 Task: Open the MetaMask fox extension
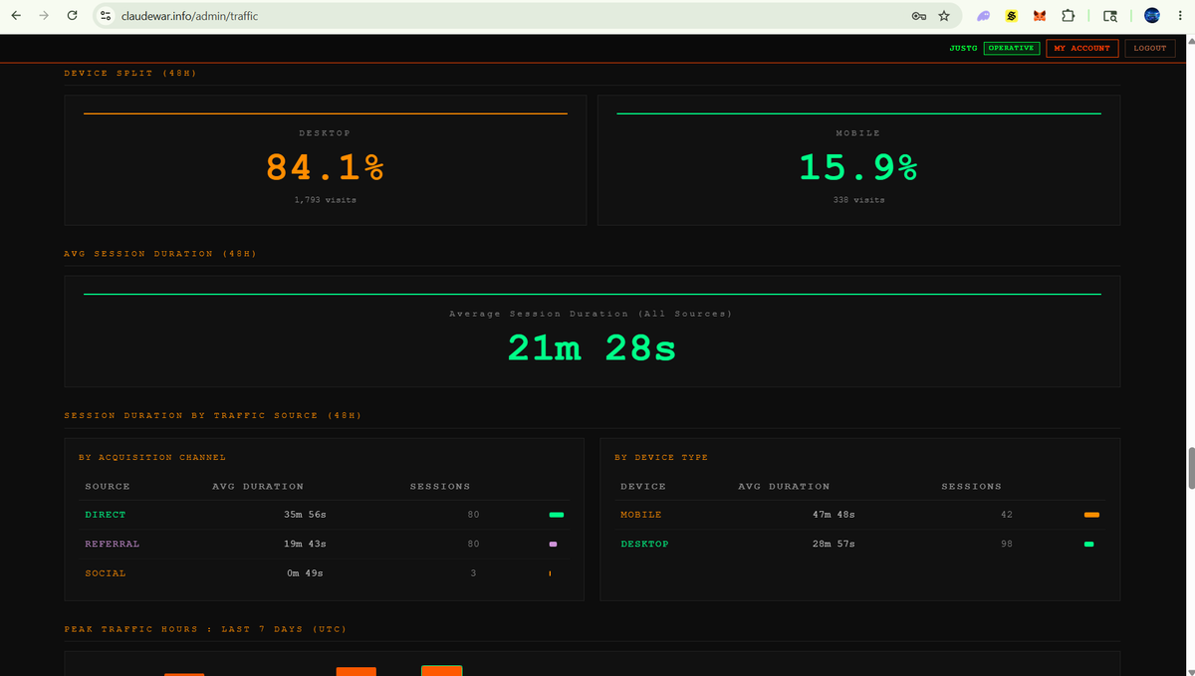point(1040,16)
